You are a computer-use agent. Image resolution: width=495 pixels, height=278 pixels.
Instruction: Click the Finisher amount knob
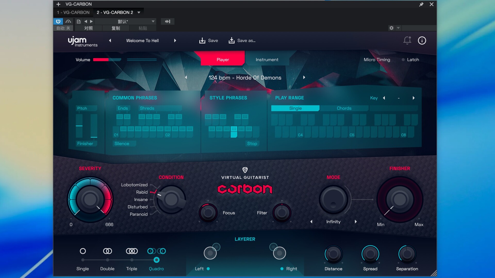(400, 199)
